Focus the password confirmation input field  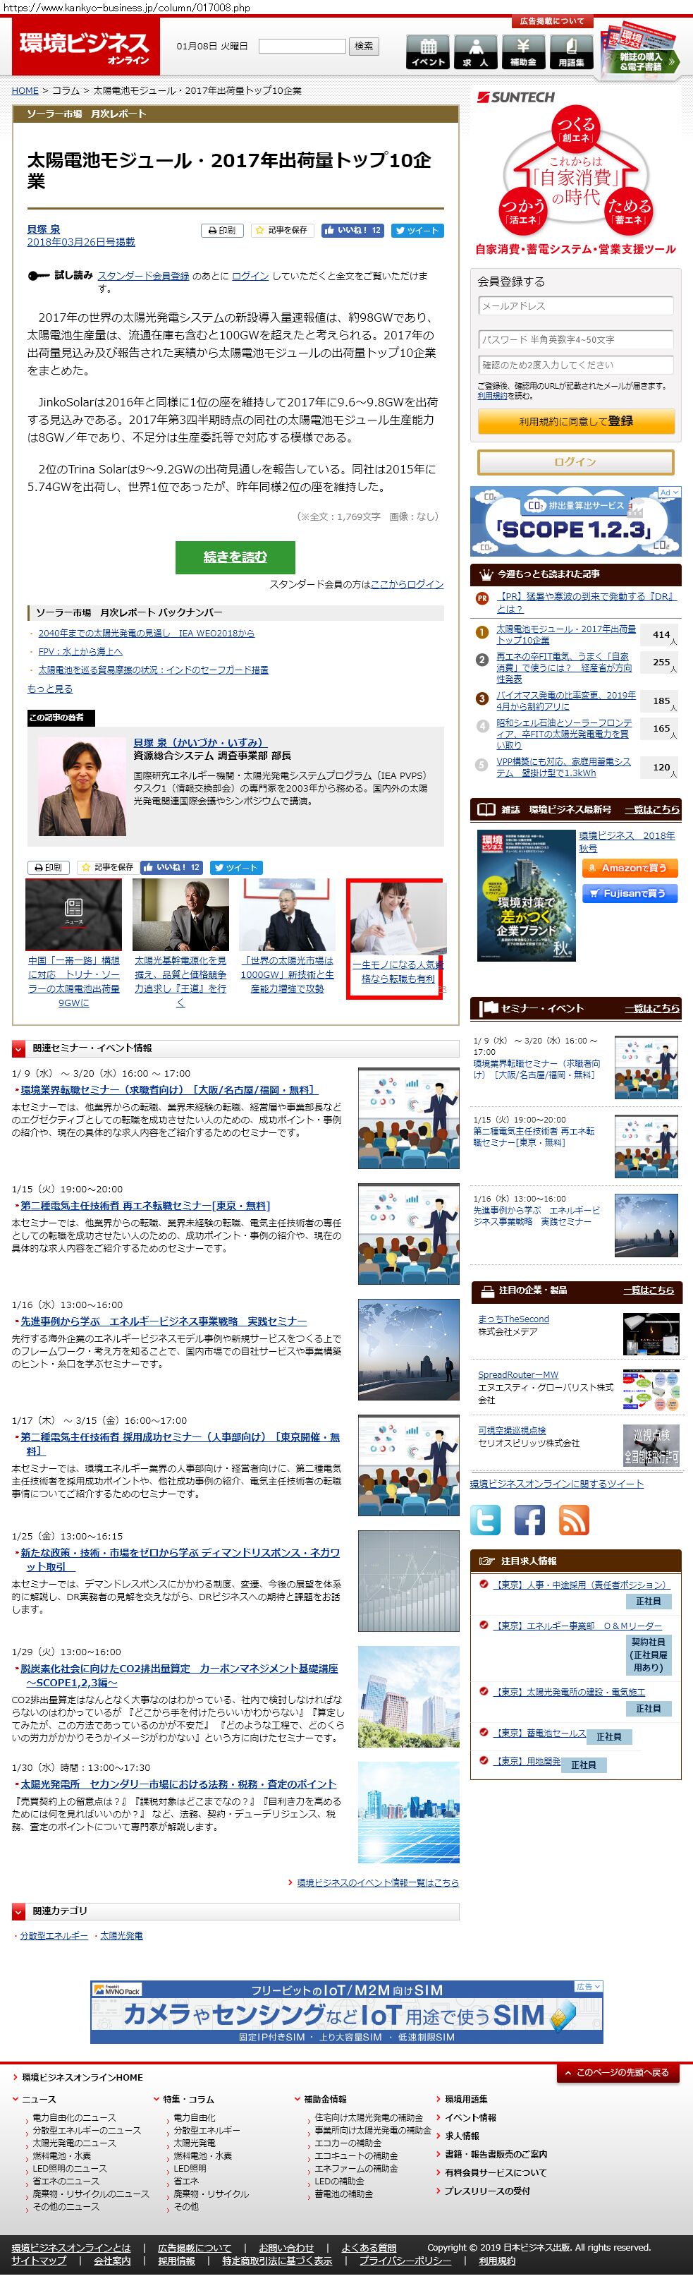[575, 365]
